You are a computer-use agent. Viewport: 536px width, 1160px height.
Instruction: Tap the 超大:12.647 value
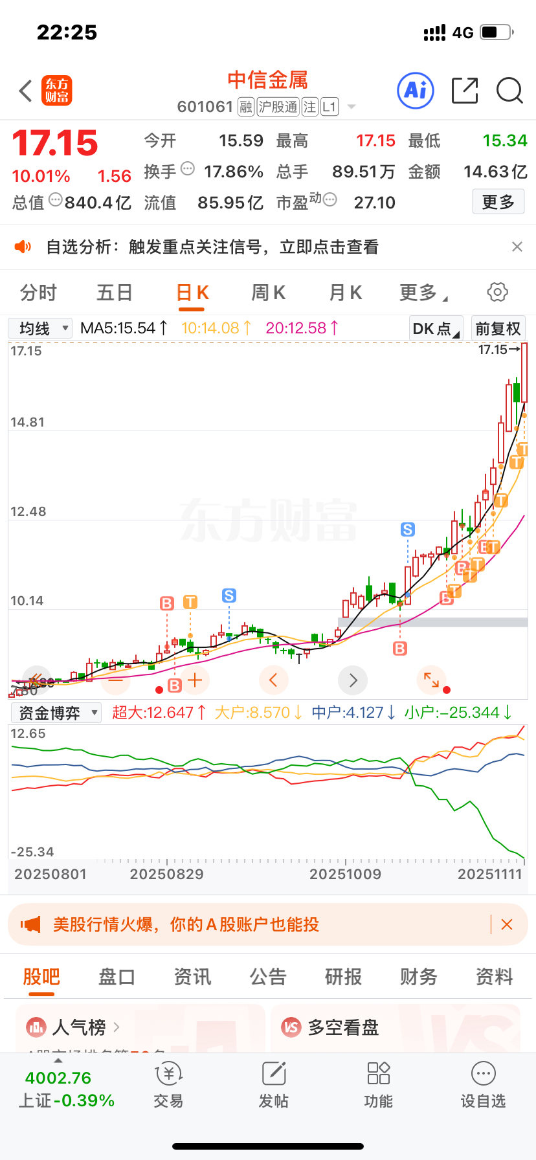[x=159, y=713]
